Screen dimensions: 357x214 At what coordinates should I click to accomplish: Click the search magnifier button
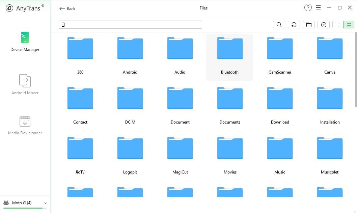pyautogui.click(x=279, y=25)
